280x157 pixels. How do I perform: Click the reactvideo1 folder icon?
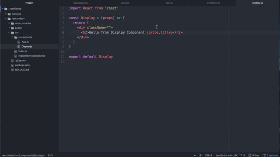point(9,18)
